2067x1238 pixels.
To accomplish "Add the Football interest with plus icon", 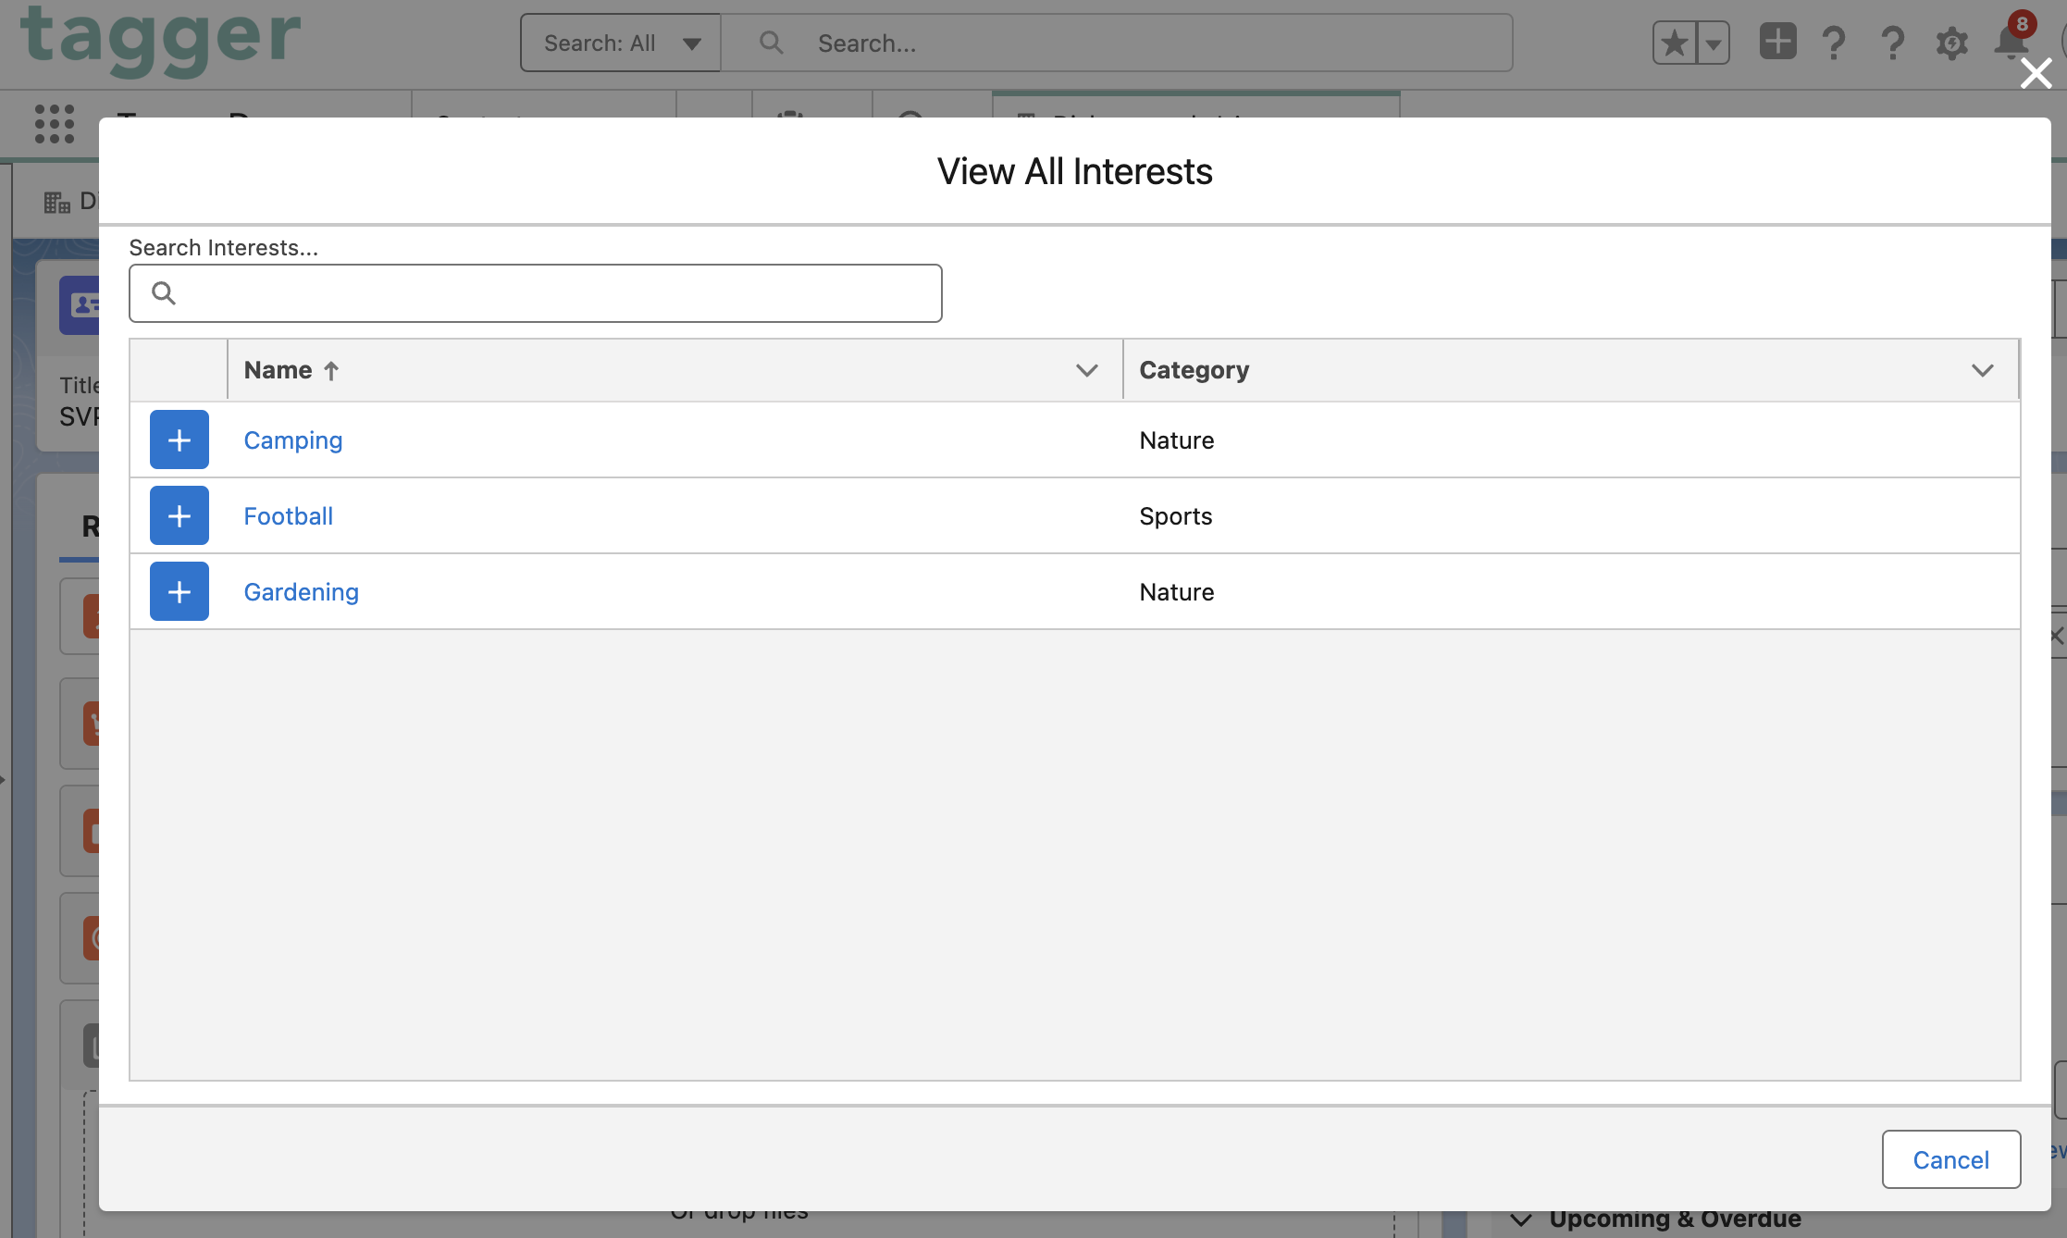I will click(179, 515).
